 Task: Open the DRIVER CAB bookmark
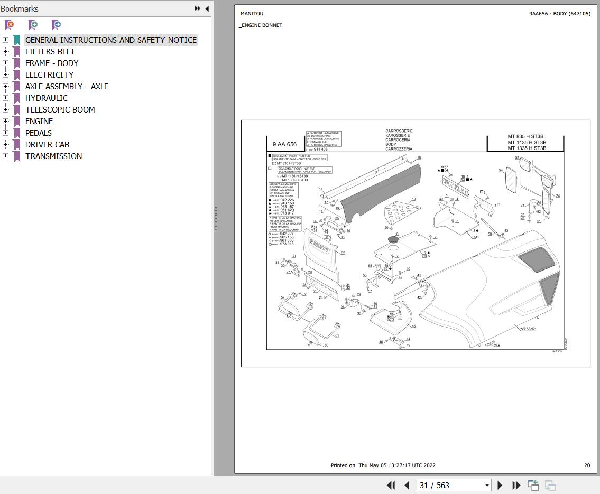(x=47, y=145)
